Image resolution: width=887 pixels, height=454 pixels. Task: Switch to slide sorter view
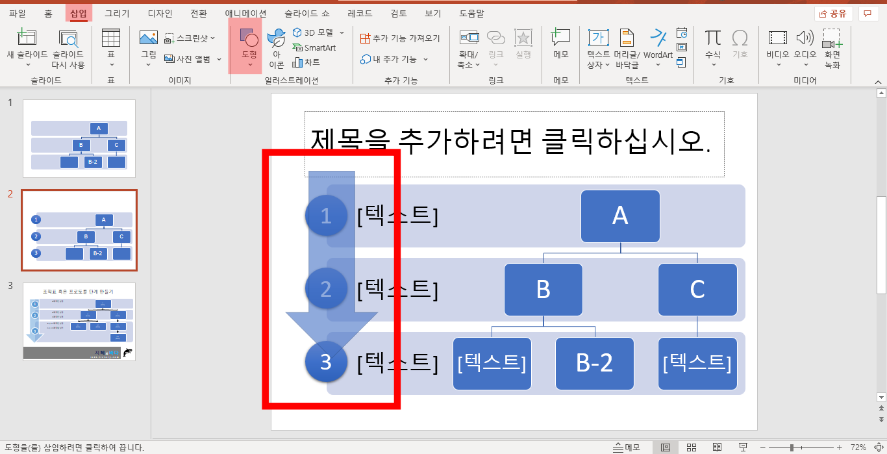(692, 448)
